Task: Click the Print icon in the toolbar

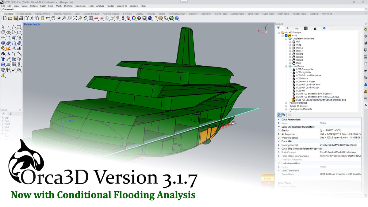Action: point(21,18)
